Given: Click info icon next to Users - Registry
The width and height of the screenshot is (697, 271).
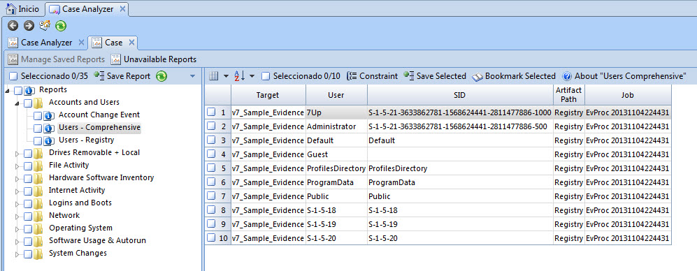Looking at the screenshot, I should point(50,141).
